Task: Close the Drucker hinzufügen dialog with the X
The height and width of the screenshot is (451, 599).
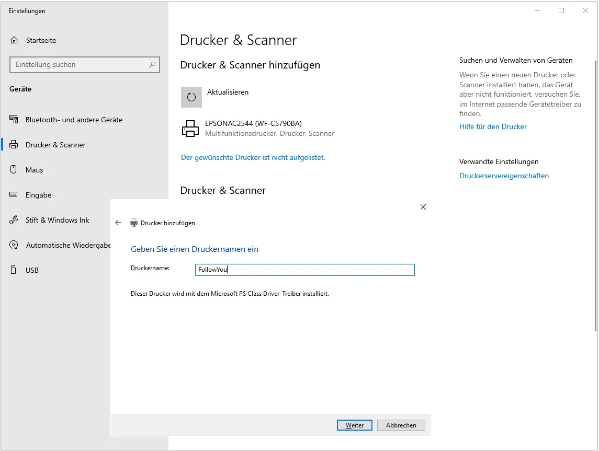Action: [x=423, y=207]
